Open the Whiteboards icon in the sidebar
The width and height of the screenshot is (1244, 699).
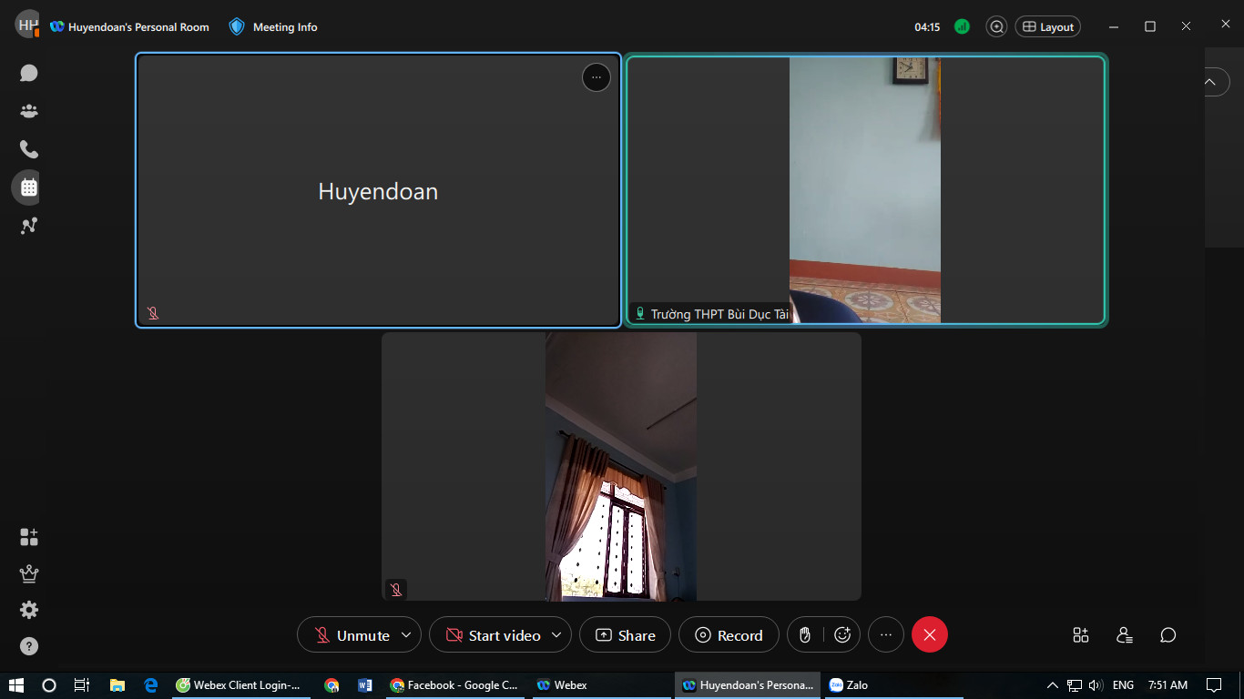pos(29,226)
